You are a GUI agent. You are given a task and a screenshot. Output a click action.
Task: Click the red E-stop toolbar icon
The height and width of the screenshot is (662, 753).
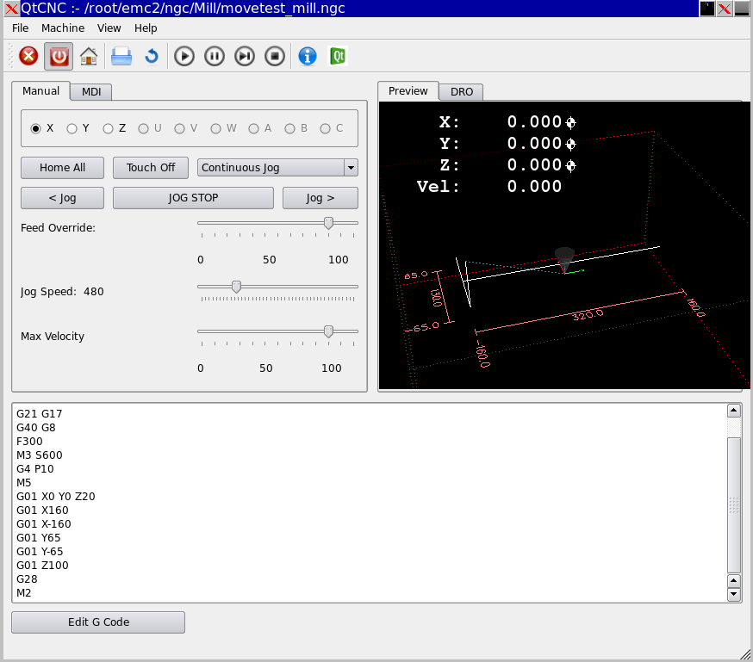pos(28,57)
